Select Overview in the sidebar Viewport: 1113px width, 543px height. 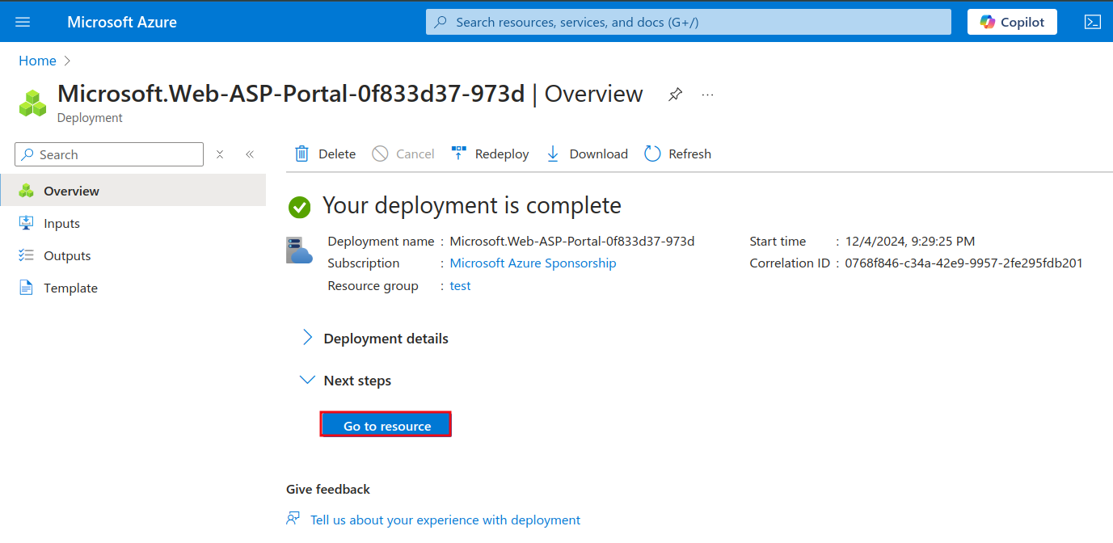pyautogui.click(x=133, y=191)
